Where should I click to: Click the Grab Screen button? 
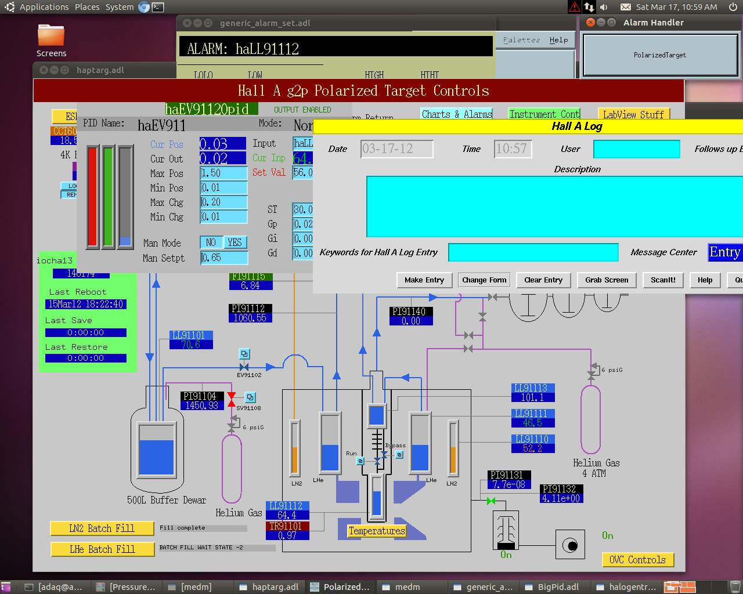coord(607,280)
